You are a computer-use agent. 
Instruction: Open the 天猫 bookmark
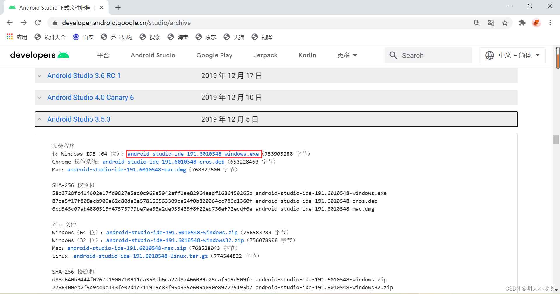(x=234, y=37)
